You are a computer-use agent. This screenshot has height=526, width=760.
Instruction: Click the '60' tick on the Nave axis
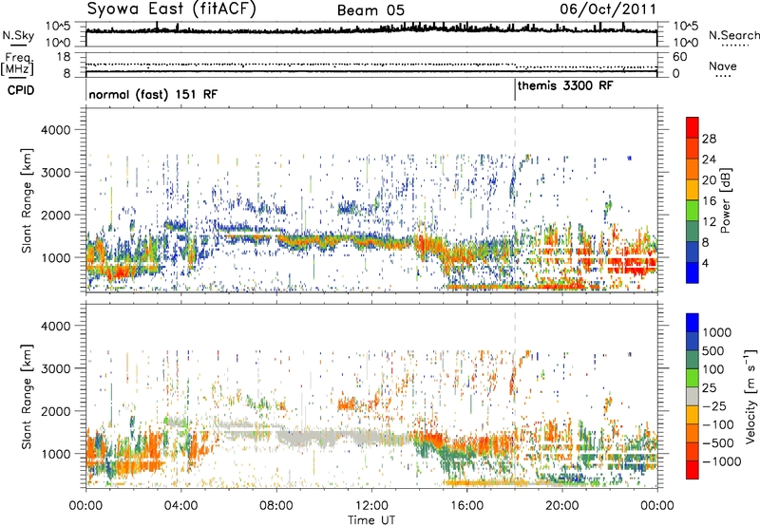pyautogui.click(x=680, y=57)
